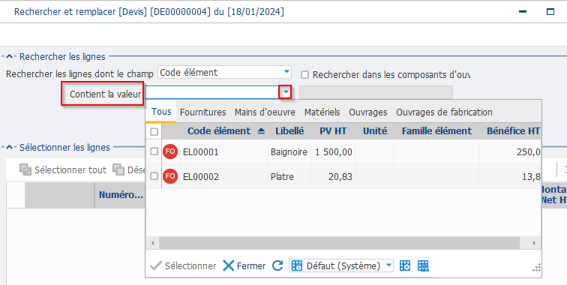Tick the header select-all checkbox in popup grid
This screenshot has height=285, width=567.
pos(154,132)
